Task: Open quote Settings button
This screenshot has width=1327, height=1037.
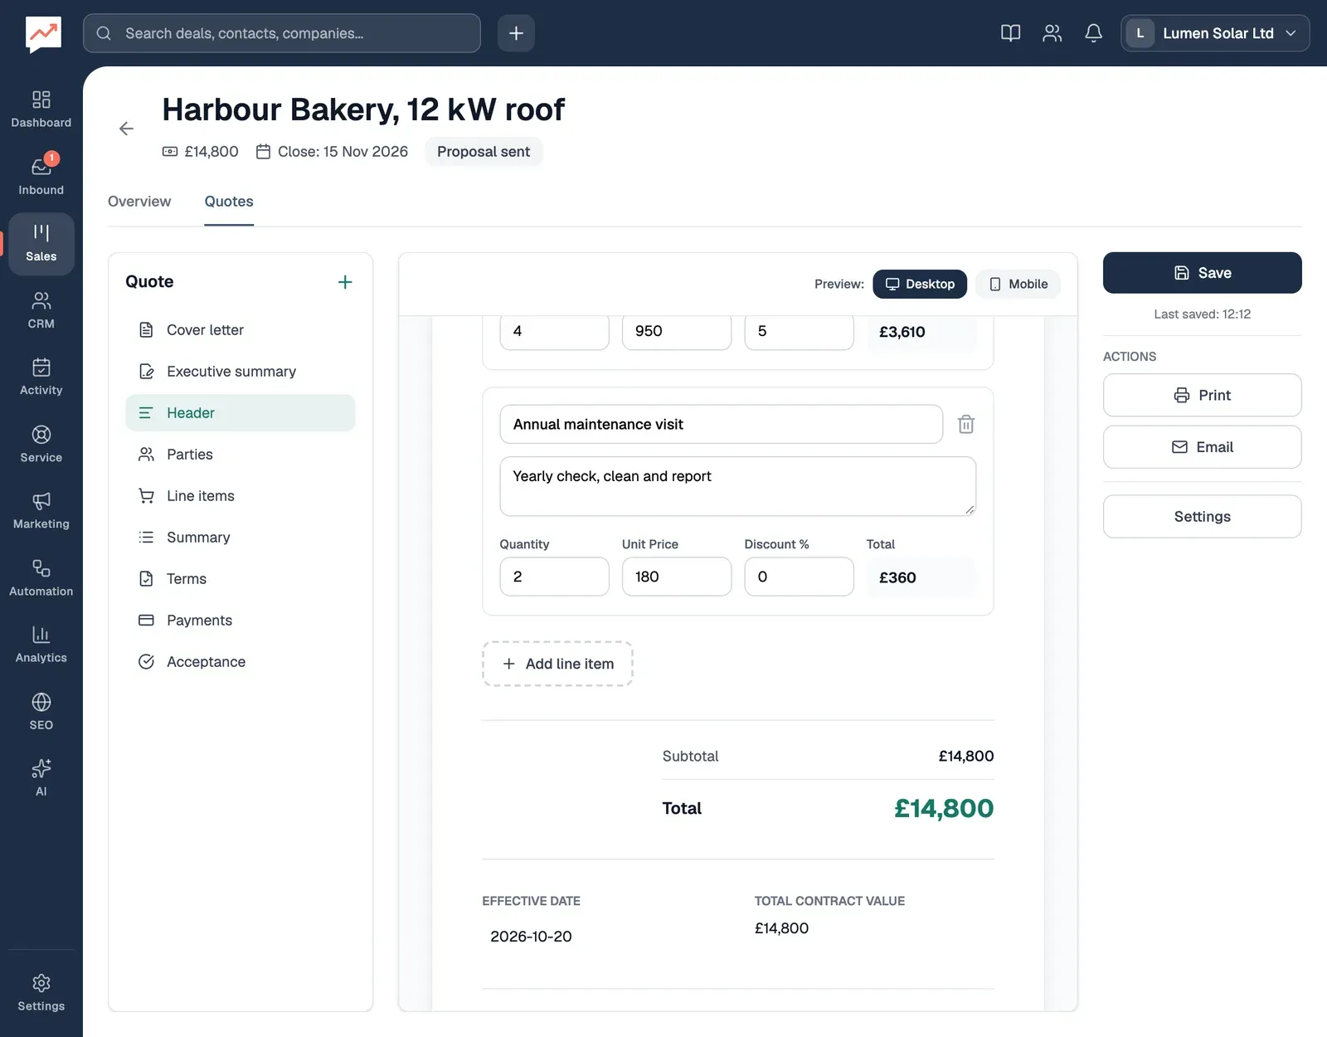Action: click(x=1202, y=517)
